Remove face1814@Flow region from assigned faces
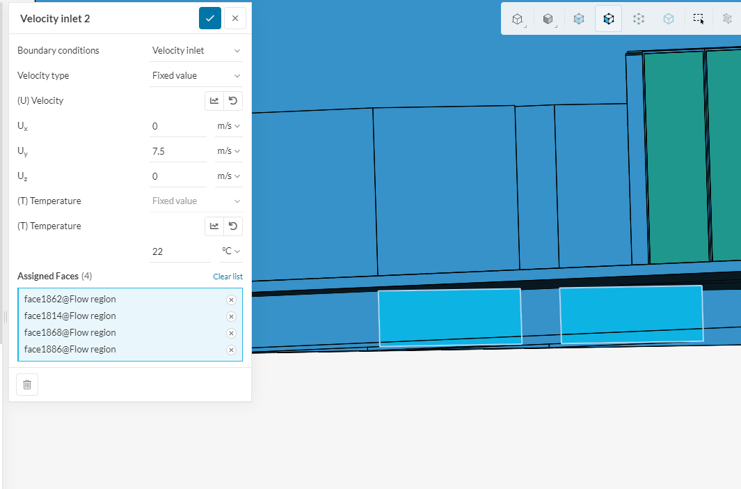 (231, 316)
